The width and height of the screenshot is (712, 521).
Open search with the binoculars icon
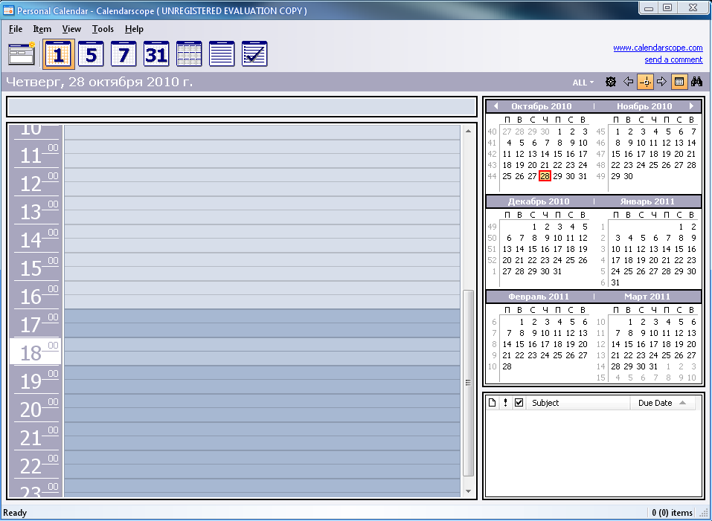click(696, 82)
